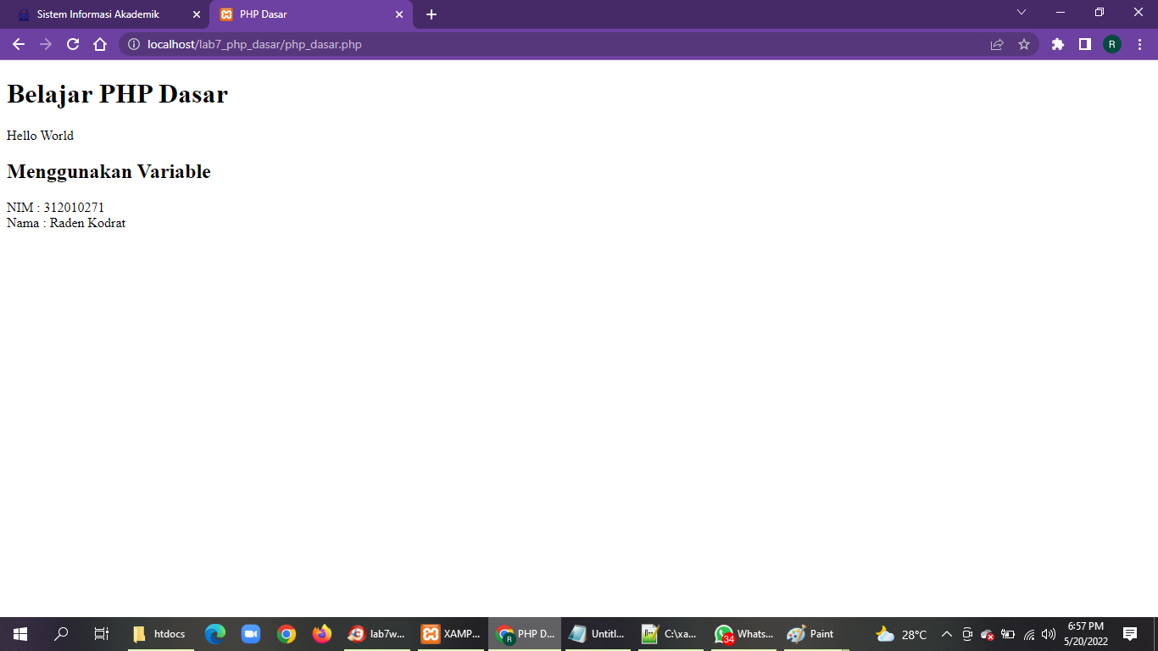The width and height of the screenshot is (1158, 651).
Task: Click the browser back navigation arrow
Action: pyautogui.click(x=18, y=44)
